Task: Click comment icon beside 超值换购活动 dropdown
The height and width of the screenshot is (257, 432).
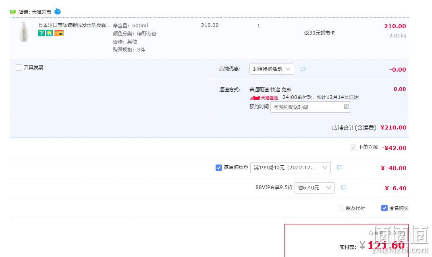Action: [303, 69]
